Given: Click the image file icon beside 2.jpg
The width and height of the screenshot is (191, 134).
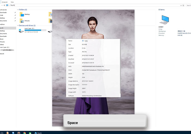Looking at the screenshot, I should click(83, 41).
